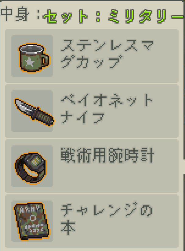Click the green star mug icon
The width and height of the screenshot is (185, 251).
34,58
